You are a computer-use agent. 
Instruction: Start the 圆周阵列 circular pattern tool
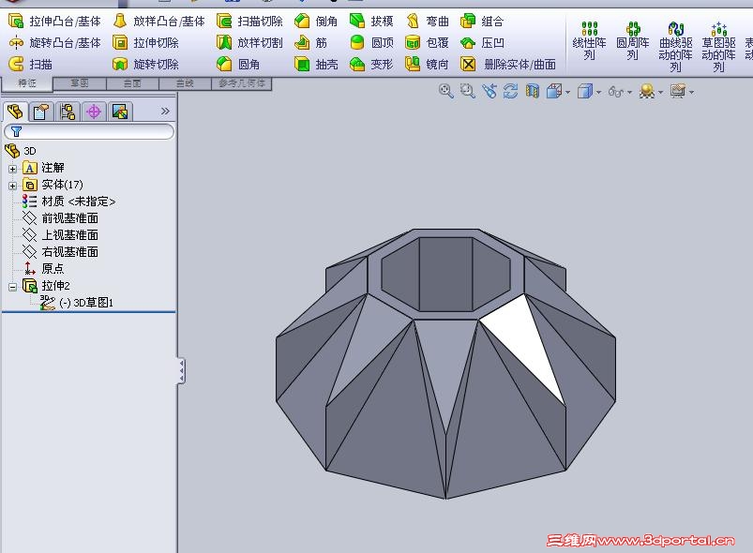[x=632, y=41]
